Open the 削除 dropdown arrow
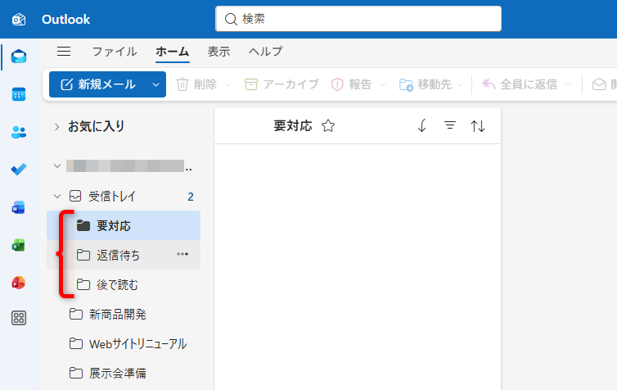 [x=227, y=84]
